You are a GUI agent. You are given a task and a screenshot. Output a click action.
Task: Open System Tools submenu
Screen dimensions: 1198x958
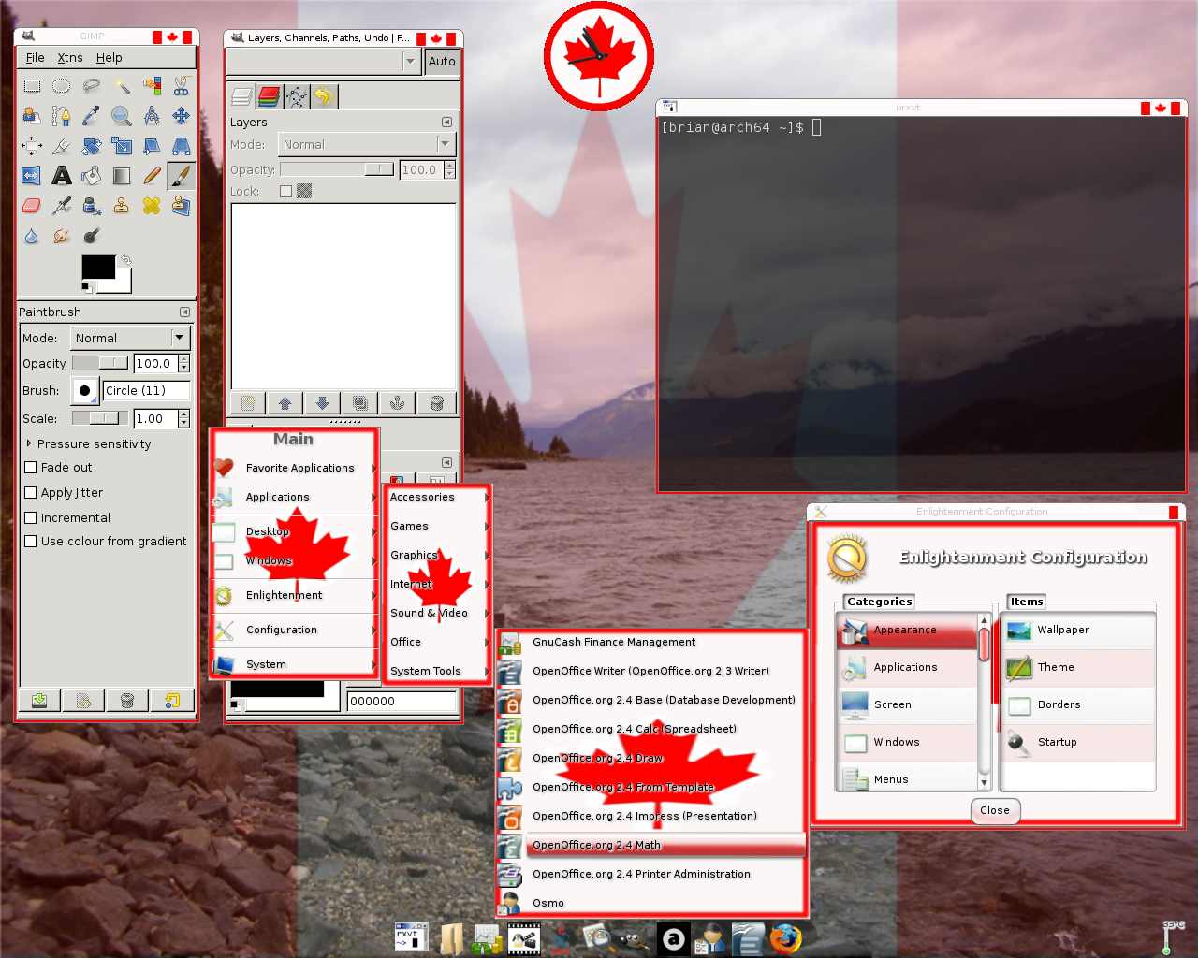click(x=438, y=671)
